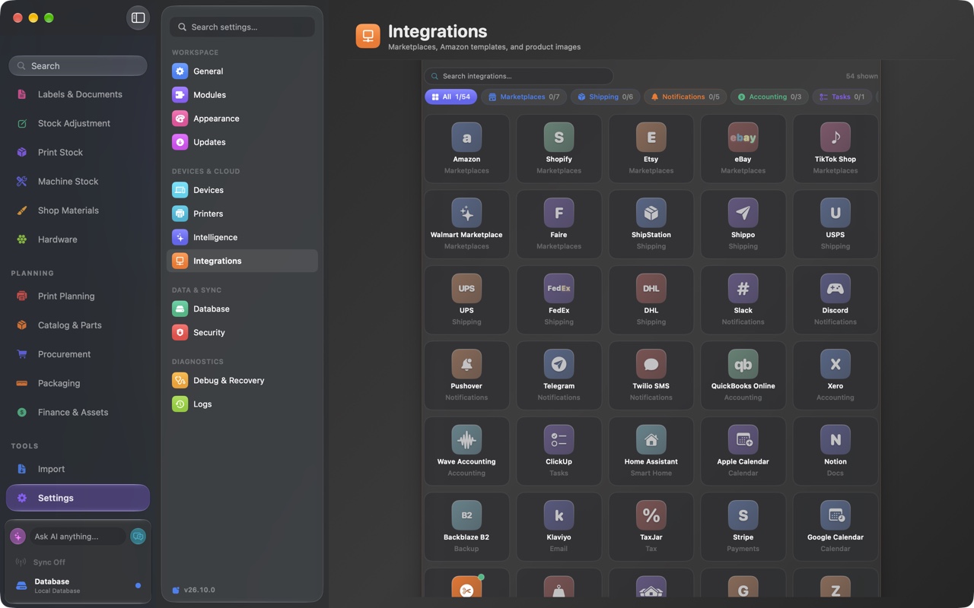Screen dimensions: 974x608
Task: Select the Telegram notifications icon
Action: pyautogui.click(x=559, y=364)
